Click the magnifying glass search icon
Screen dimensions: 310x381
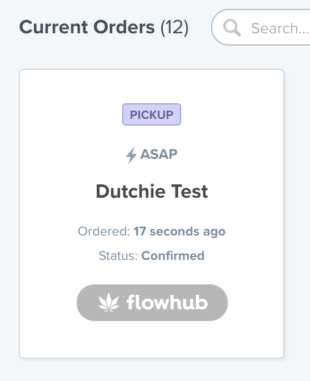coord(232,28)
